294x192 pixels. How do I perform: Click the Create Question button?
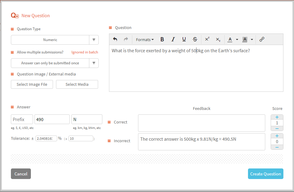[x=266, y=174]
